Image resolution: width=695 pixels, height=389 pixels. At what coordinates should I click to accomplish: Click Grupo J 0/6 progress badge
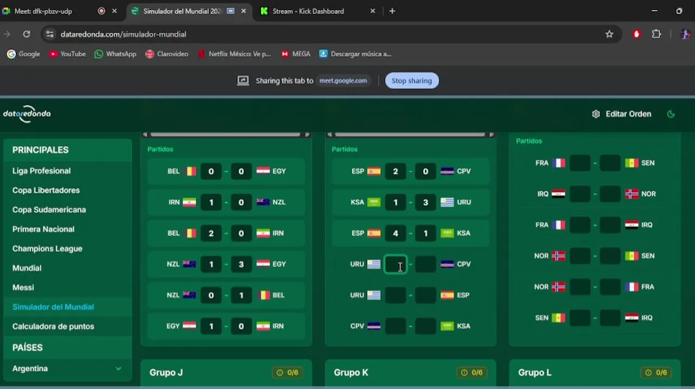tap(287, 372)
